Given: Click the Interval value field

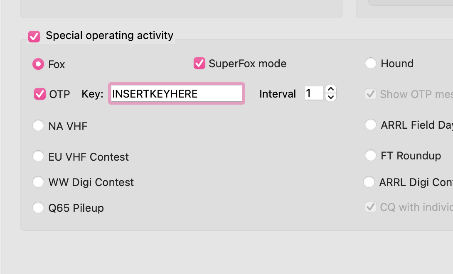Looking at the screenshot, I should click(314, 93).
